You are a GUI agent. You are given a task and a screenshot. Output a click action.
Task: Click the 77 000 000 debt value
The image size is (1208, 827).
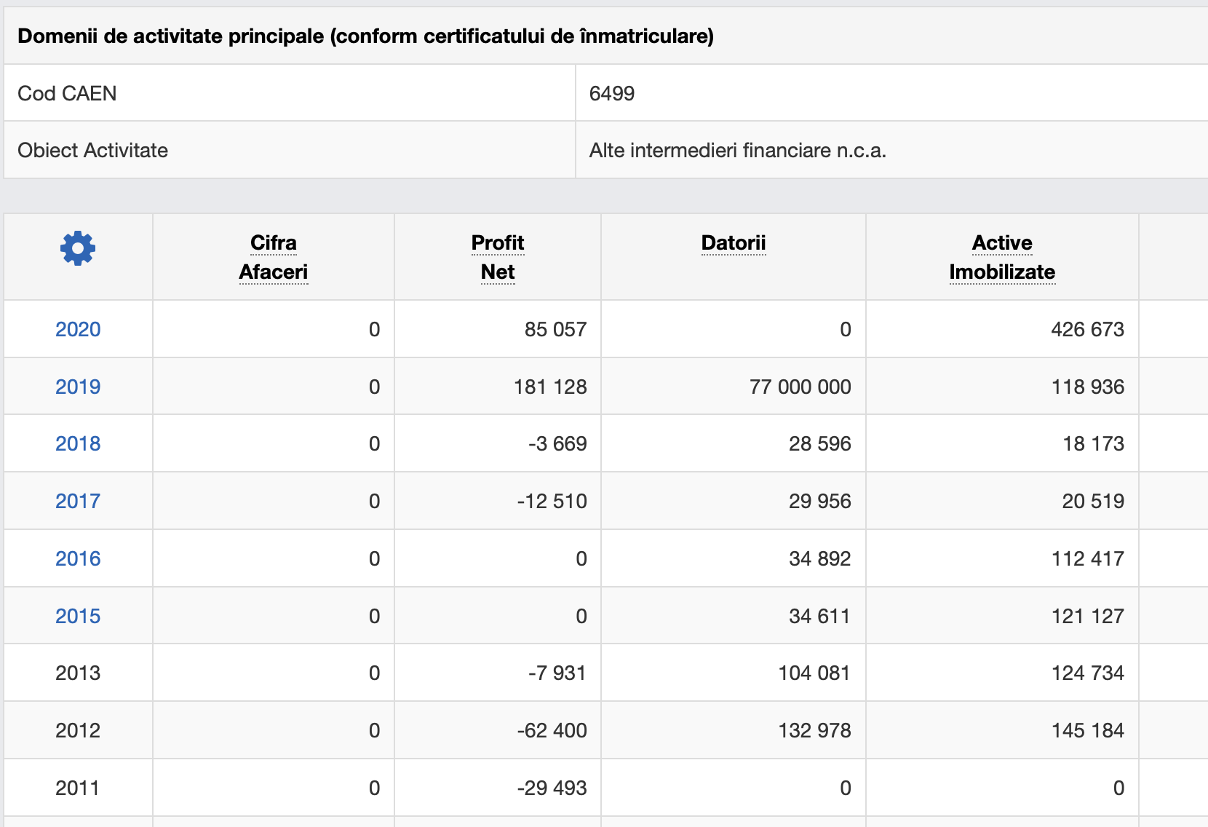point(800,387)
